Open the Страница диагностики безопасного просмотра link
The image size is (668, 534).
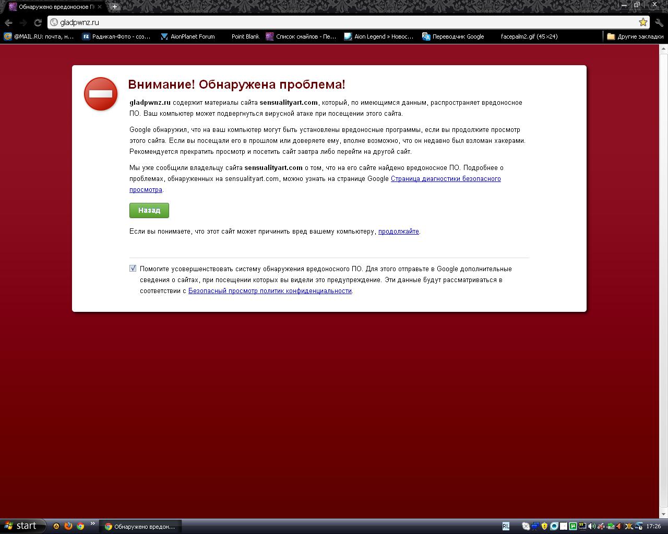coord(315,184)
